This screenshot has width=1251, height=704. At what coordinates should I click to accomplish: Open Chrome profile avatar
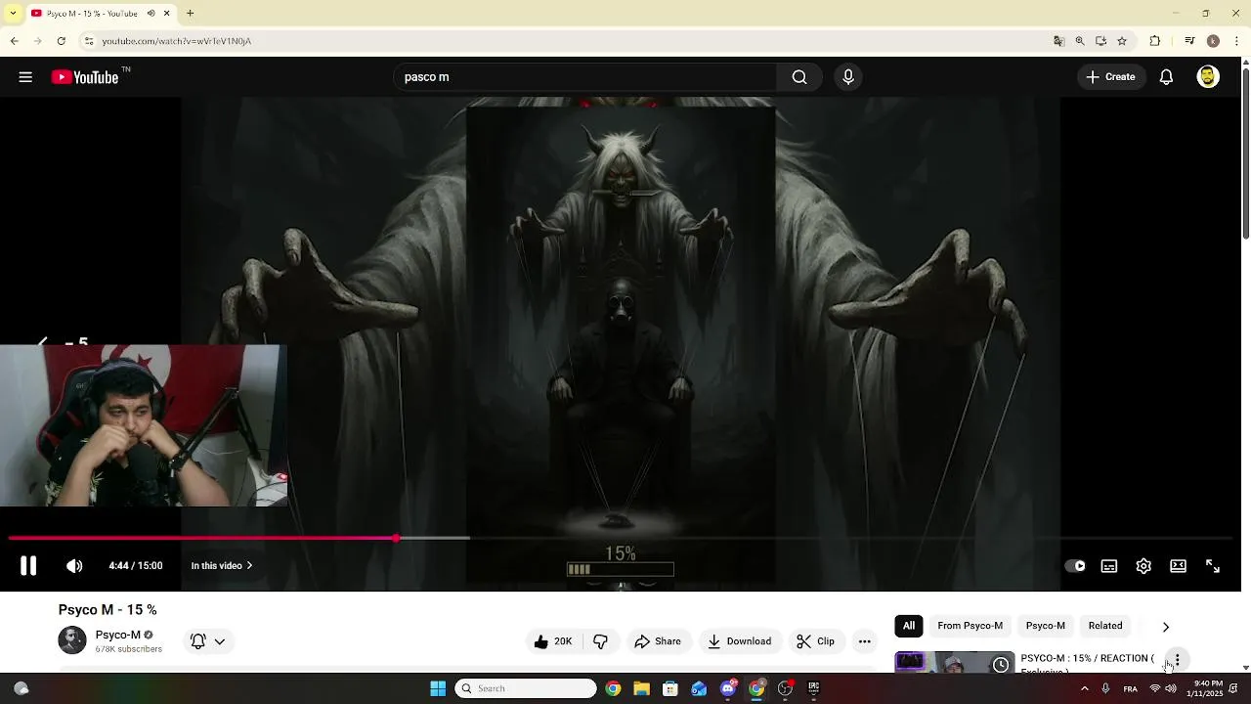(1213, 41)
